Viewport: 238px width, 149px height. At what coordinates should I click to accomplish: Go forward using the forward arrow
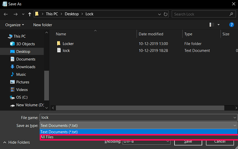point(15,14)
